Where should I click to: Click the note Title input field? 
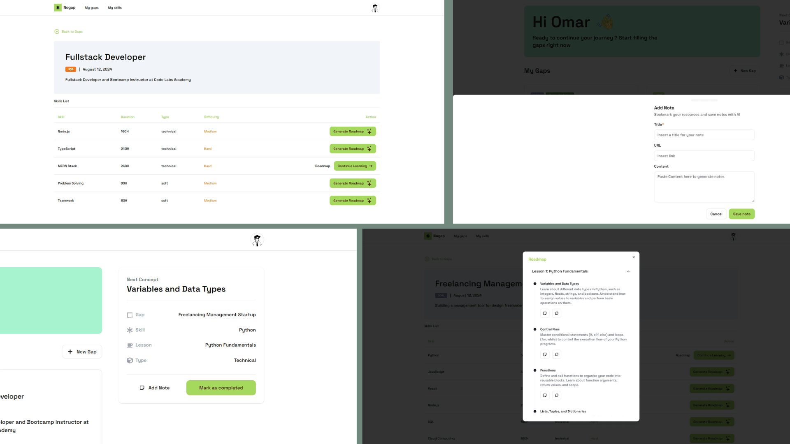click(x=704, y=135)
